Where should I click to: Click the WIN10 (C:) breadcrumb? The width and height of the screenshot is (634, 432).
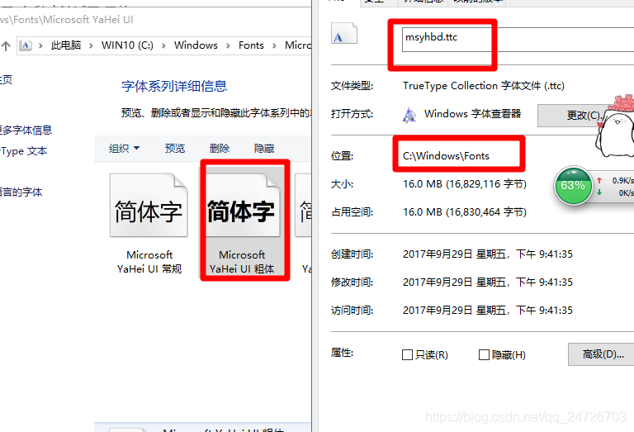(x=127, y=45)
